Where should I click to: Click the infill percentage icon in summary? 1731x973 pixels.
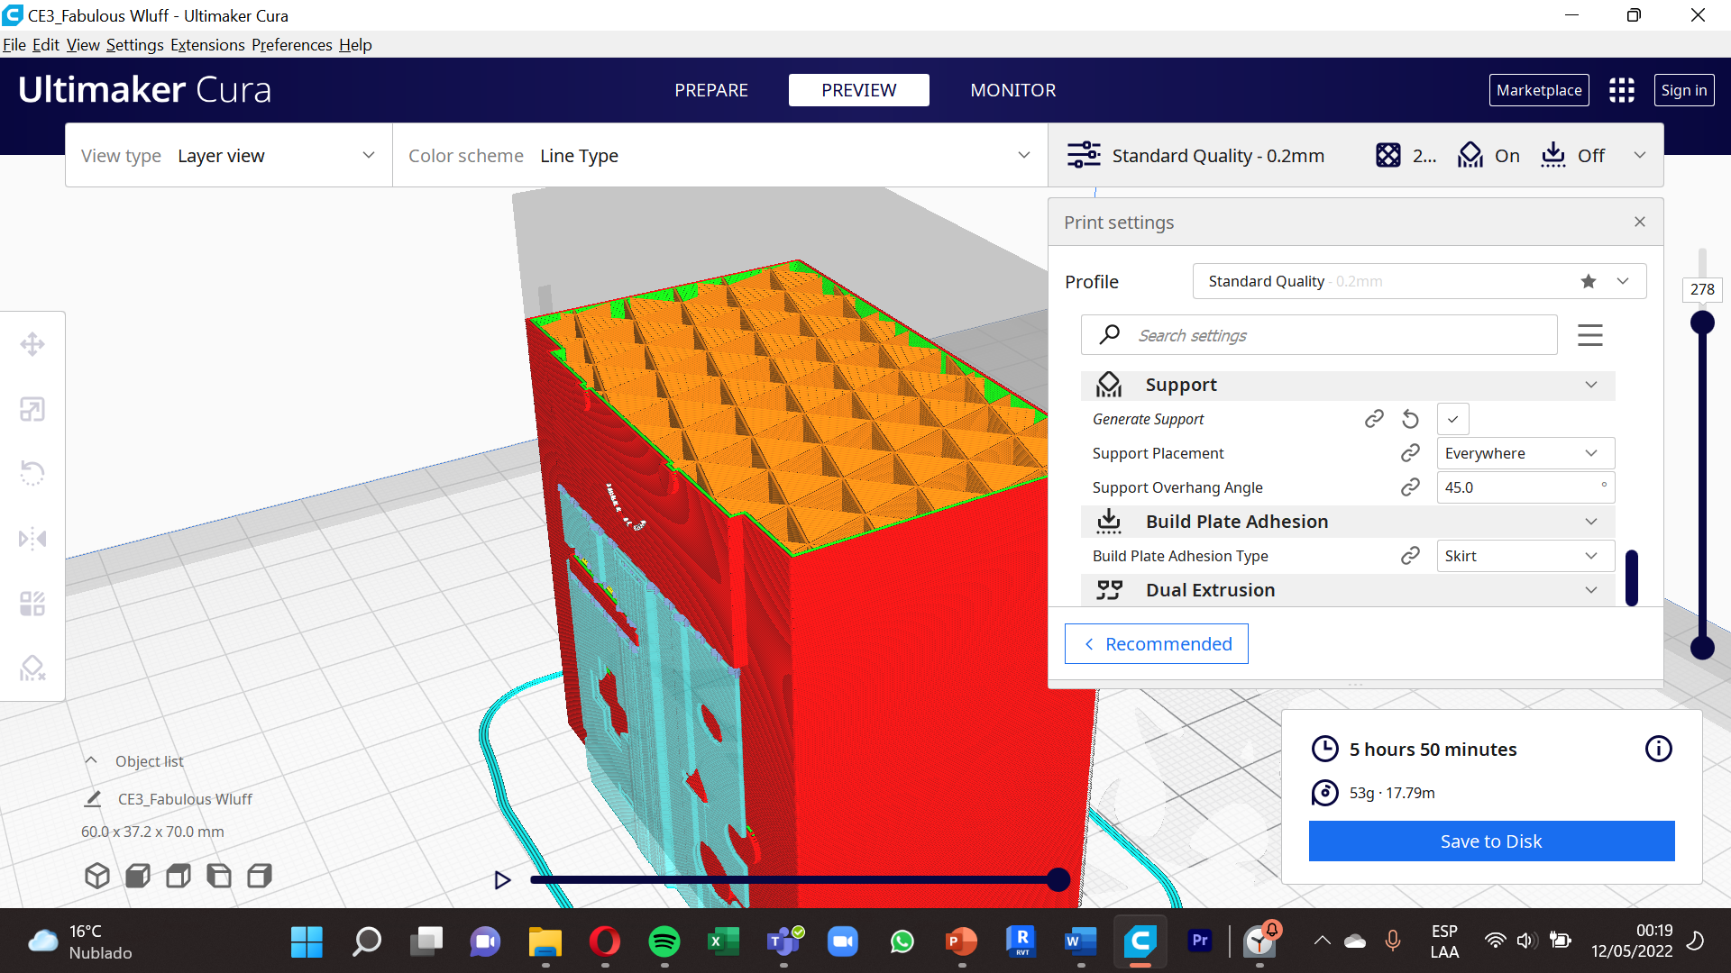(x=1388, y=155)
